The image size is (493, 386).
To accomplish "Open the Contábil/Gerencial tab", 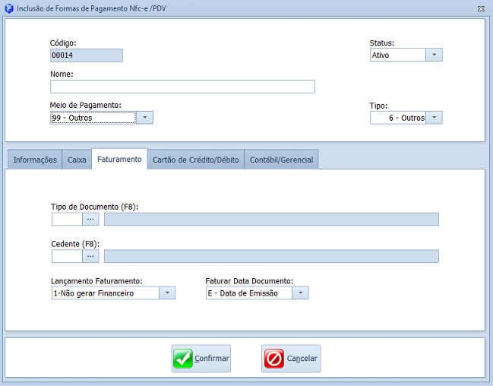I will 281,160.
